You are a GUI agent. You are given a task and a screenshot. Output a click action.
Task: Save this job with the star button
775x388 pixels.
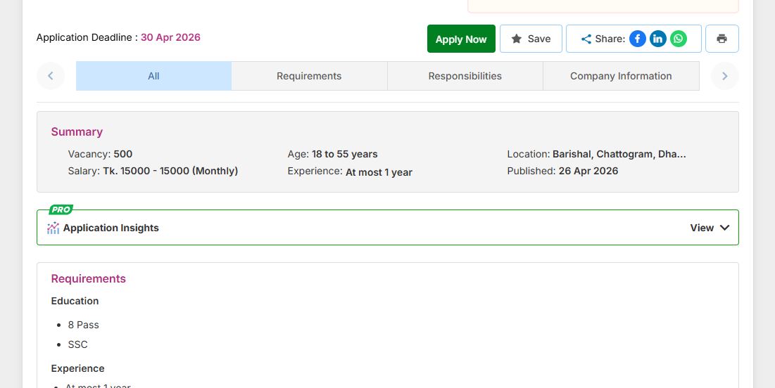530,39
